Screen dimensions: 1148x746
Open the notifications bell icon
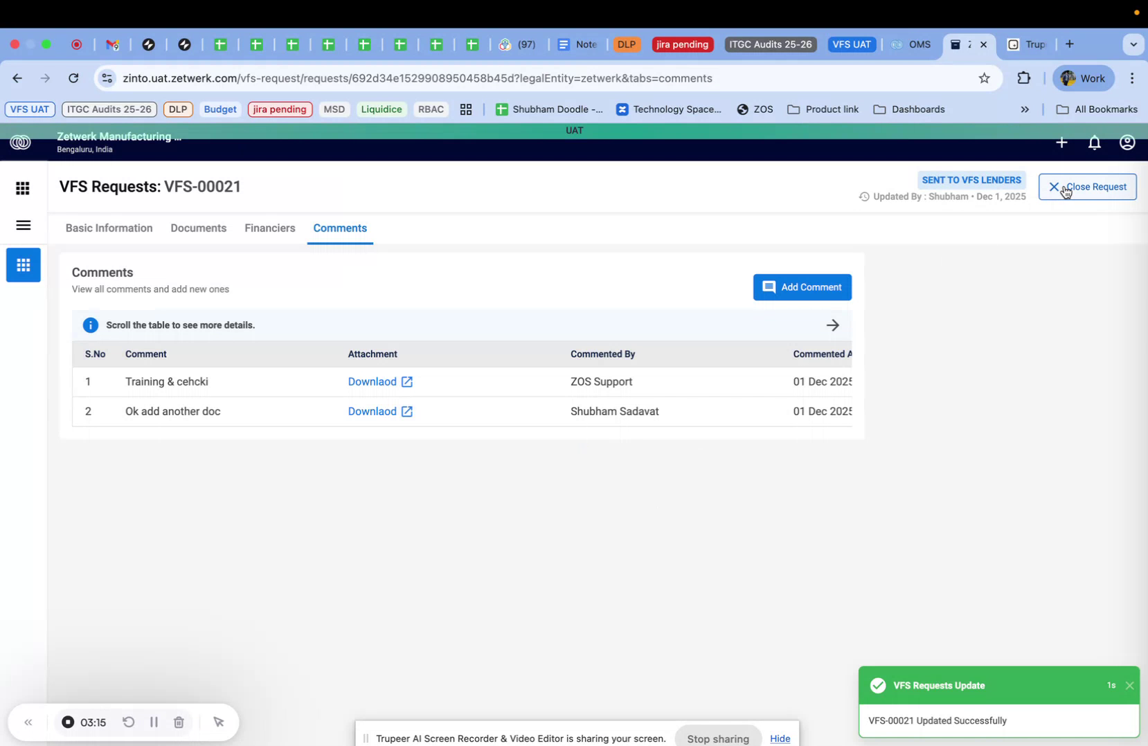point(1094,143)
